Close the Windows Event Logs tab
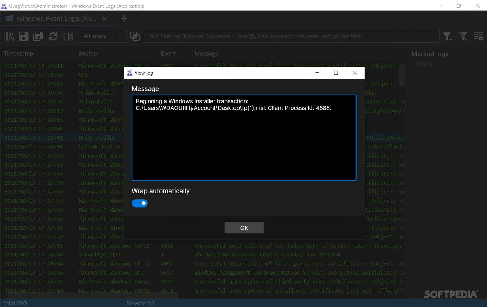The height and width of the screenshot is (307, 487). pos(104,19)
